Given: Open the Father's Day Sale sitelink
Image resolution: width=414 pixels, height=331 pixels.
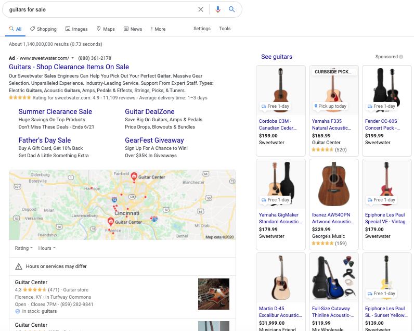Looking at the screenshot, I should coord(45,140).
